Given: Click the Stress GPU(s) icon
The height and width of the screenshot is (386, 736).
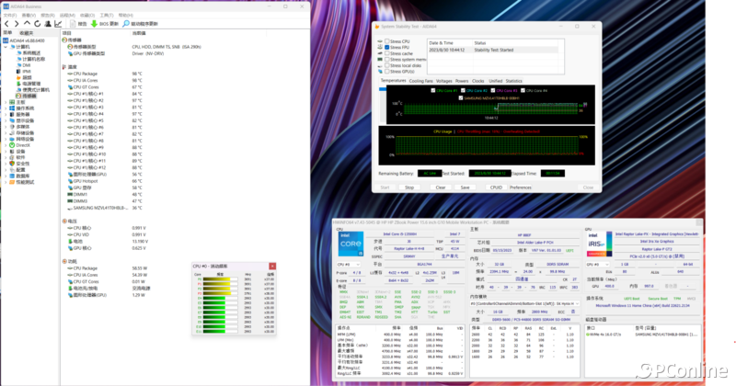Looking at the screenshot, I should (x=380, y=72).
